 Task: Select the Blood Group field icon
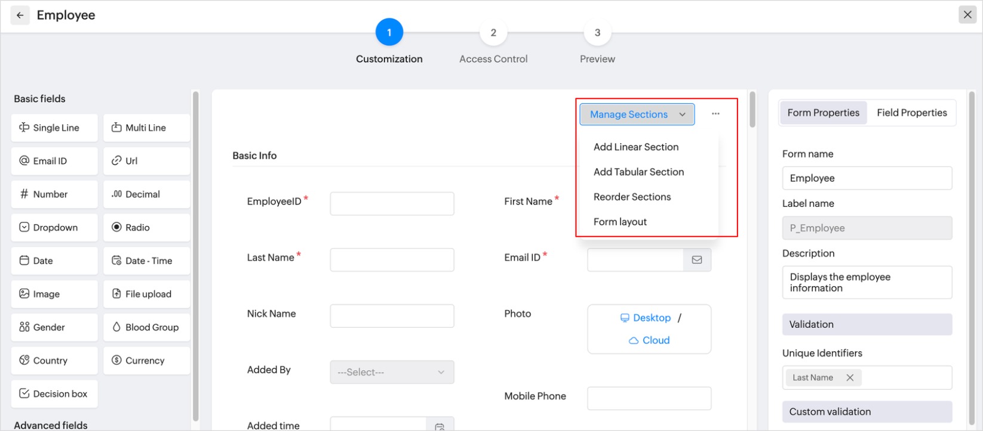click(x=116, y=327)
